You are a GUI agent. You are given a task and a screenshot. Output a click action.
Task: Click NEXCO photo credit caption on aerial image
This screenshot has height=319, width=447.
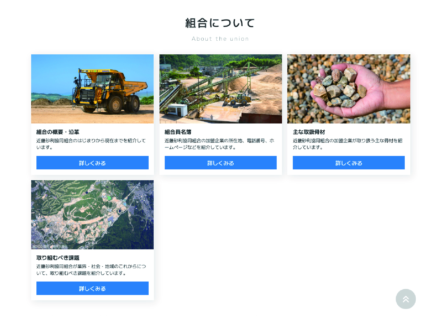click(x=50, y=246)
